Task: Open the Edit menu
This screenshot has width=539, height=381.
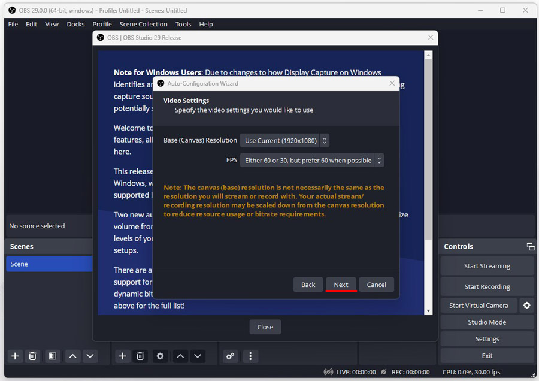Action: tap(31, 24)
